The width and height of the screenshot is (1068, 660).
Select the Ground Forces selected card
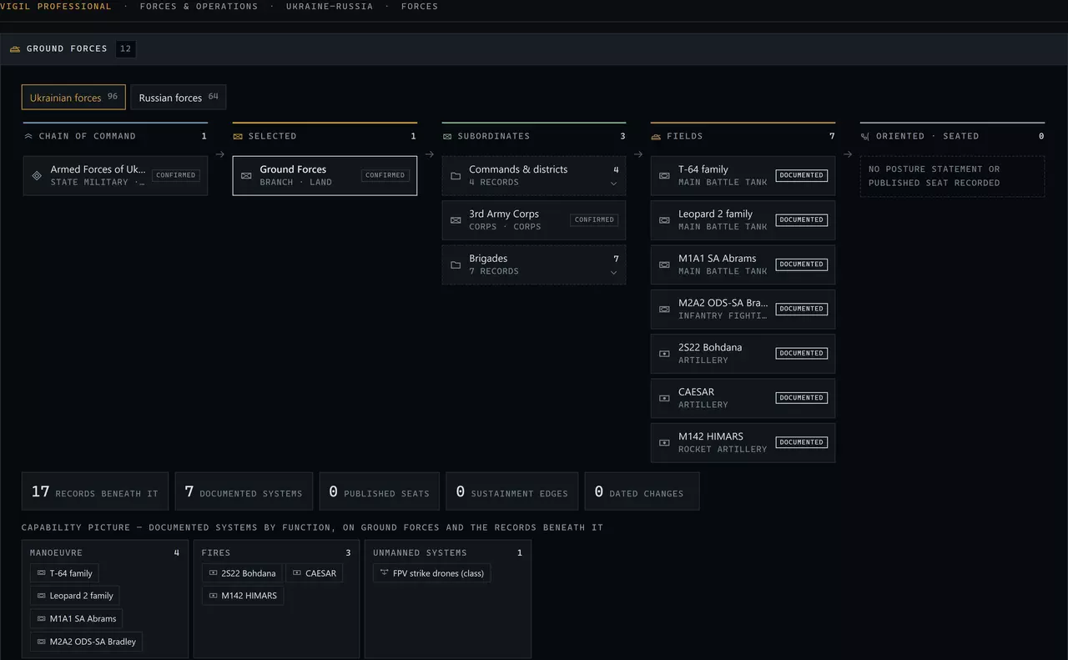pyautogui.click(x=325, y=175)
